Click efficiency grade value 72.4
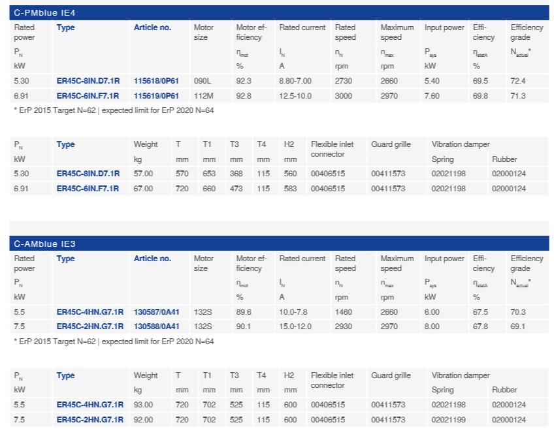Viewport: 554px width, 442px height. click(x=518, y=80)
